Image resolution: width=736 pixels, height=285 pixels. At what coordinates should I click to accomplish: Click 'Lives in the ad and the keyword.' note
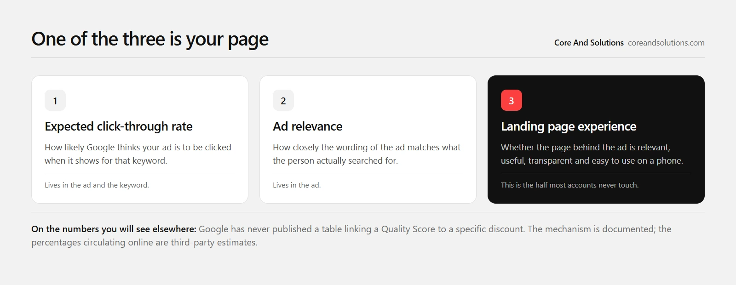click(97, 185)
